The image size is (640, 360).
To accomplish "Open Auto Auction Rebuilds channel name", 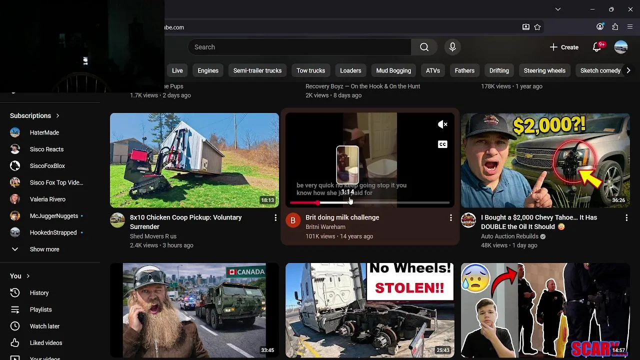I will click(x=509, y=236).
